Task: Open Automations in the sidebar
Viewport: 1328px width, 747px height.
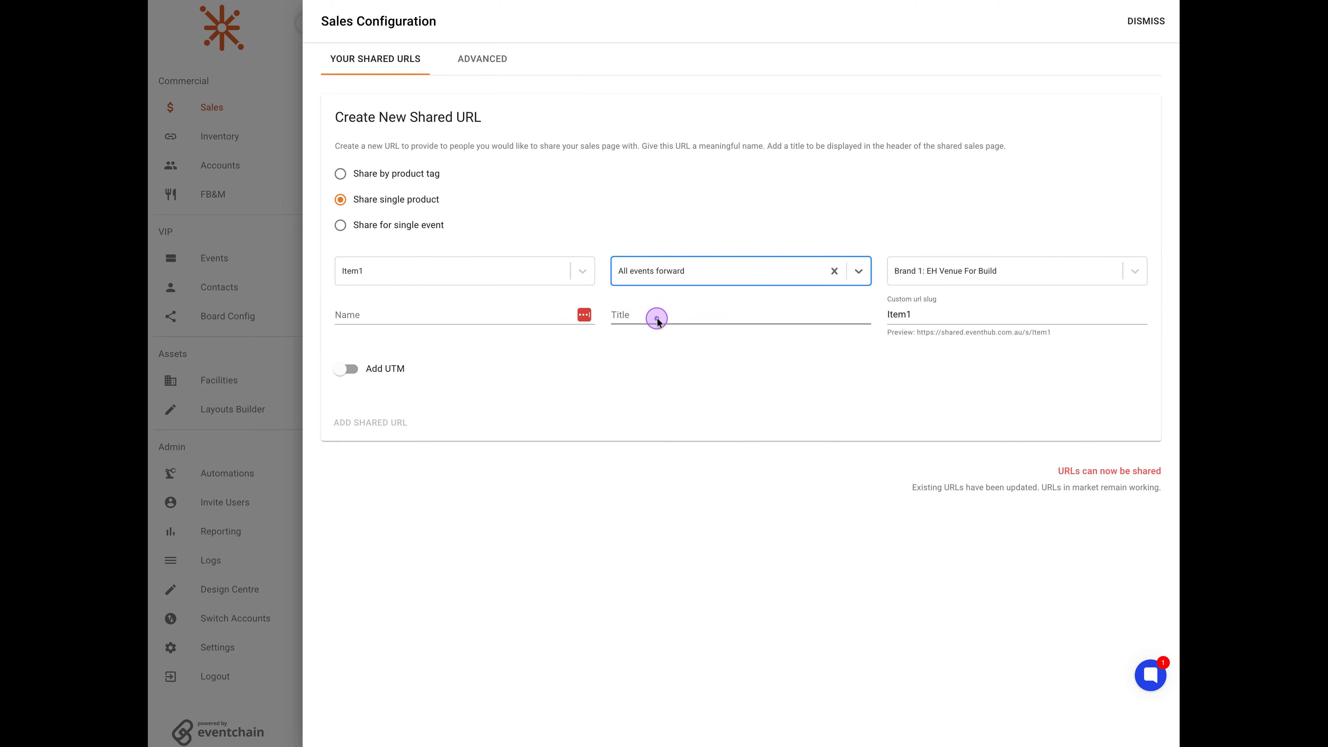Action: pos(227,473)
